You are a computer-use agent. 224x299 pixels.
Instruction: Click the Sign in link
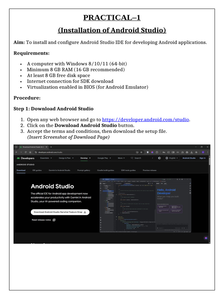coord(202,158)
